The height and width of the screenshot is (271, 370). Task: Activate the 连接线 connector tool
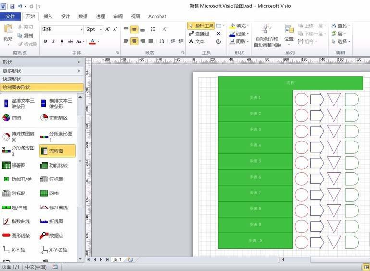[198, 34]
